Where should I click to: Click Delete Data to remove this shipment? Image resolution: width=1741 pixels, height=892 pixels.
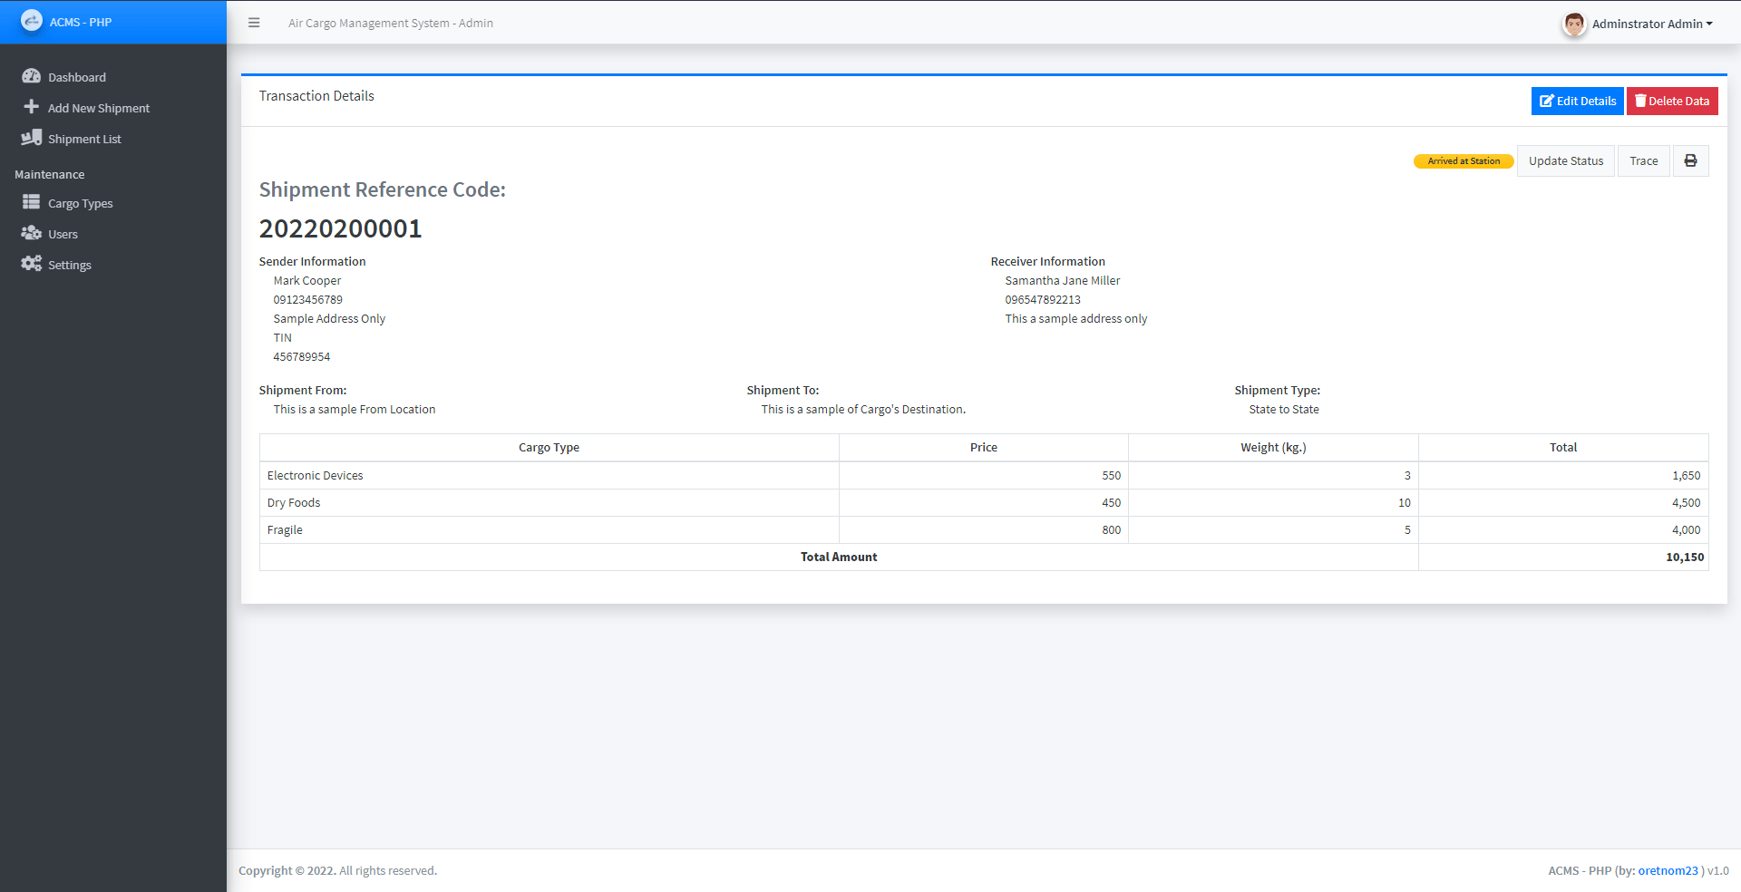1671,101
